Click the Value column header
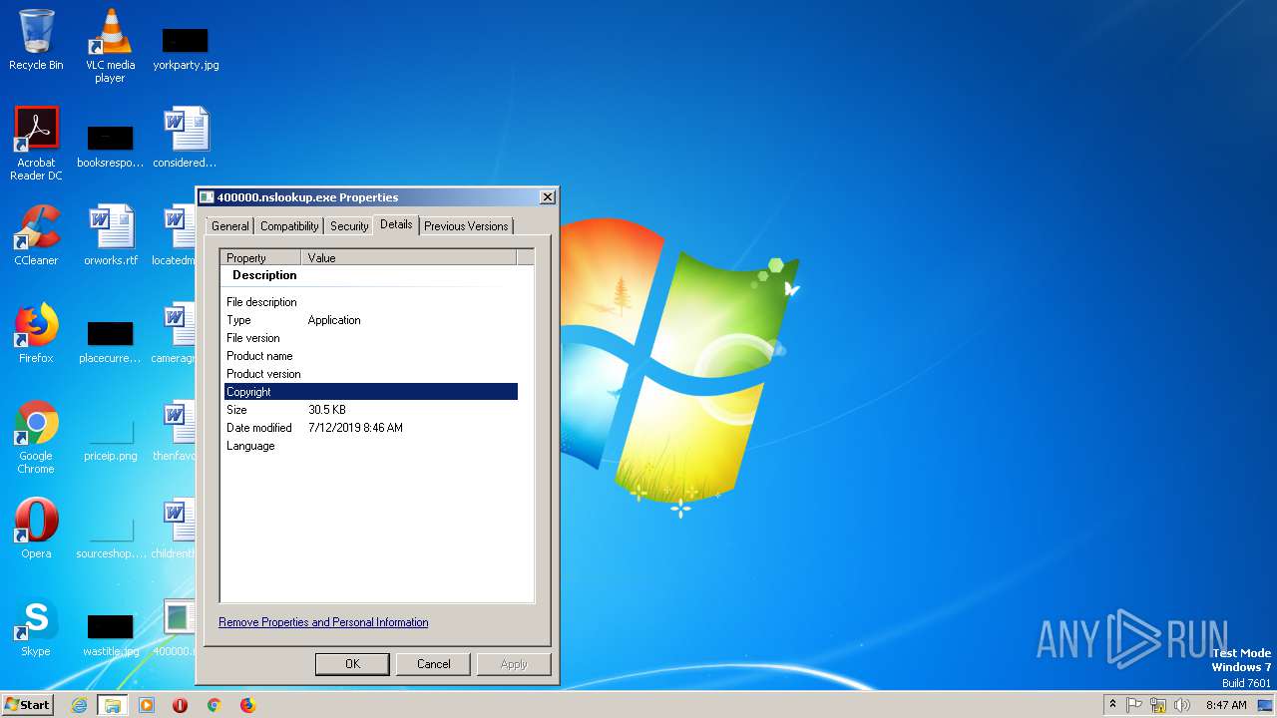The image size is (1277, 718). (409, 258)
